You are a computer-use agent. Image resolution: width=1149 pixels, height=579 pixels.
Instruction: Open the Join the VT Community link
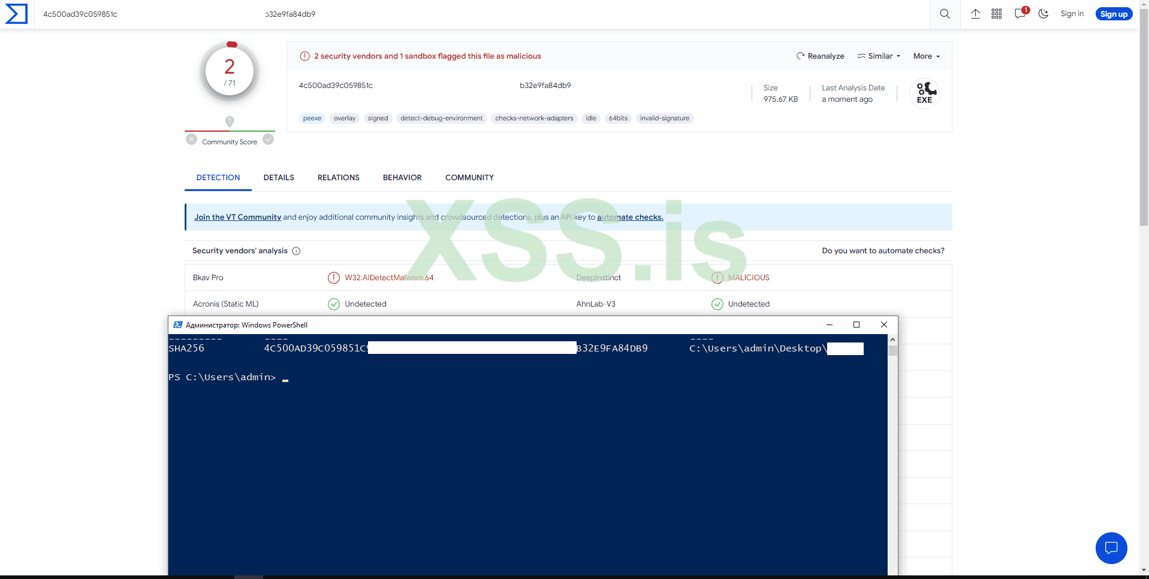(237, 217)
